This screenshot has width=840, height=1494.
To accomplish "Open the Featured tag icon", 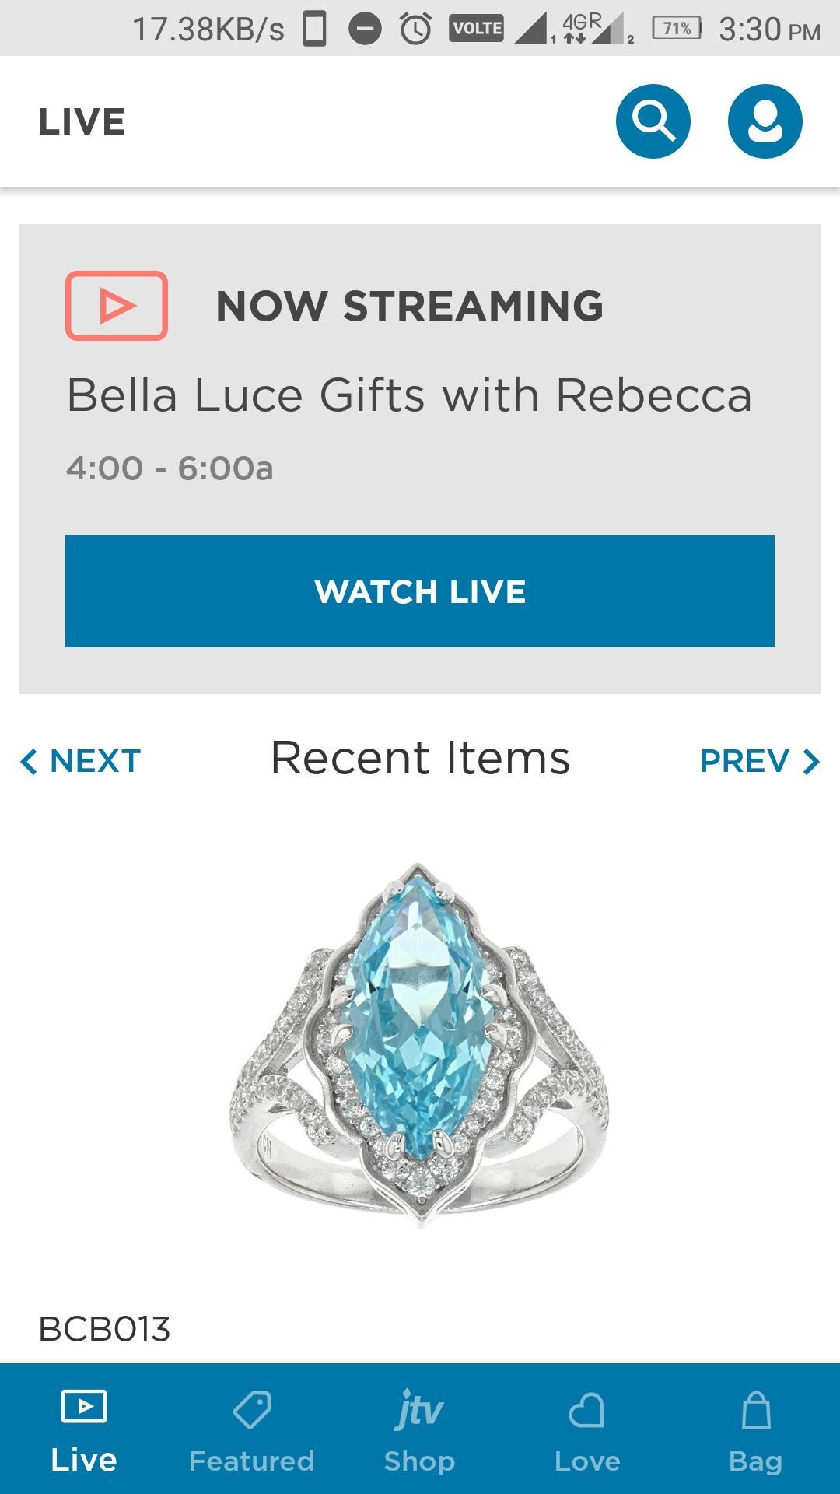I will [251, 1410].
